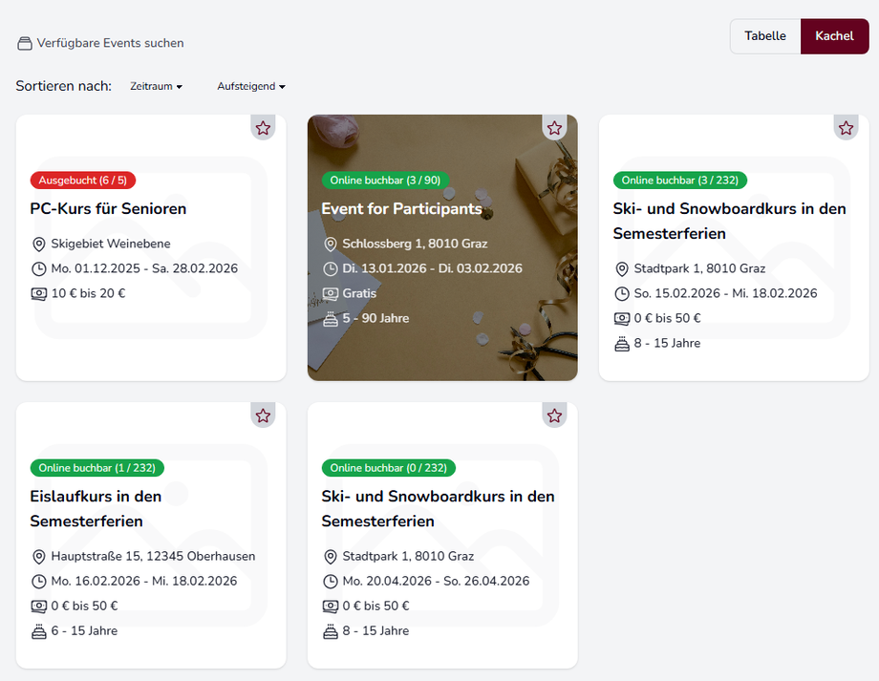Click the red Ausgebucht (6 / 5) badge
The width and height of the screenshot is (879, 681).
point(83,181)
